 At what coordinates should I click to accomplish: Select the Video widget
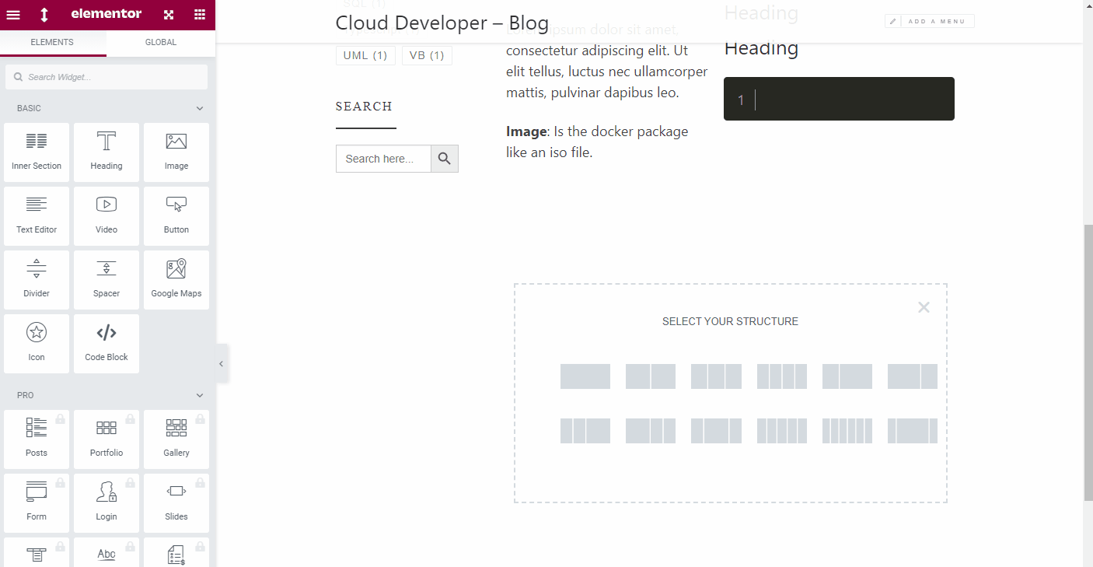click(107, 216)
